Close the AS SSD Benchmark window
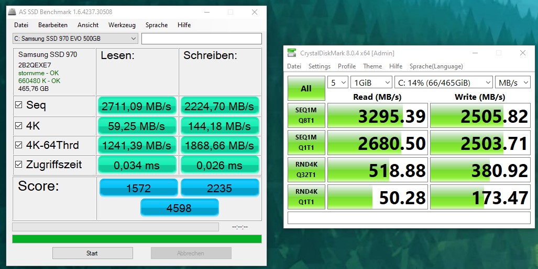 pos(255,12)
